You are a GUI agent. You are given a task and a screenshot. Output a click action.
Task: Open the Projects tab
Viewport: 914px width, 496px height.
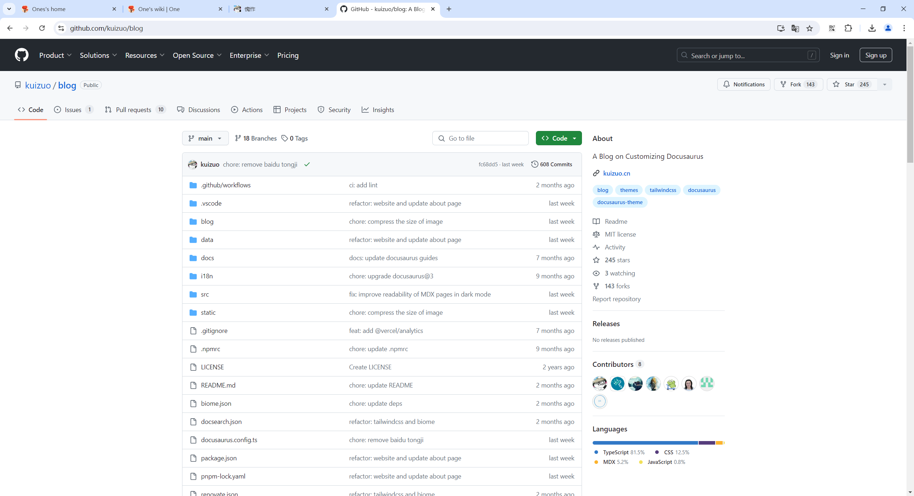290,110
